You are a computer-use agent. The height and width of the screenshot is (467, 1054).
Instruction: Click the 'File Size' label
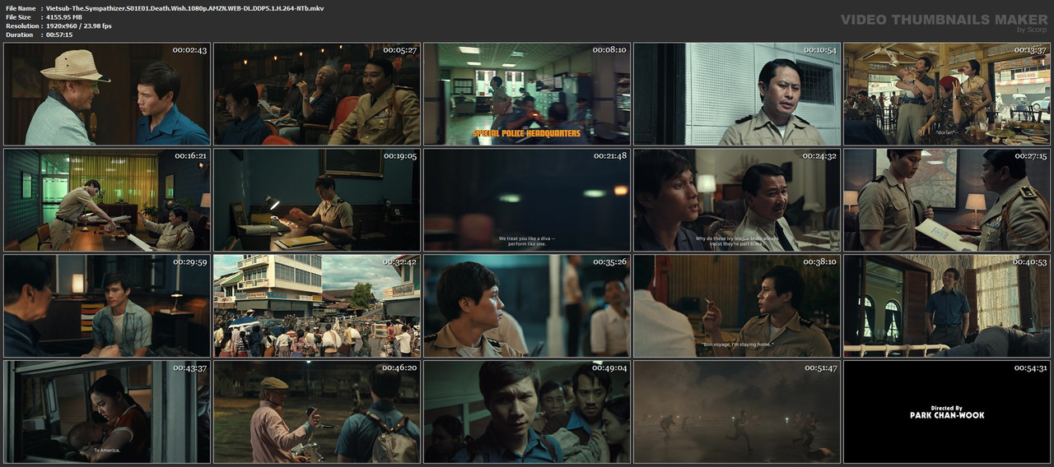18,16
